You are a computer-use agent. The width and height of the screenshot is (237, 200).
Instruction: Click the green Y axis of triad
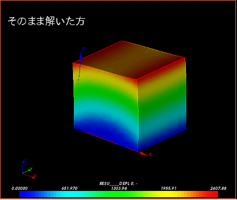point(27,171)
